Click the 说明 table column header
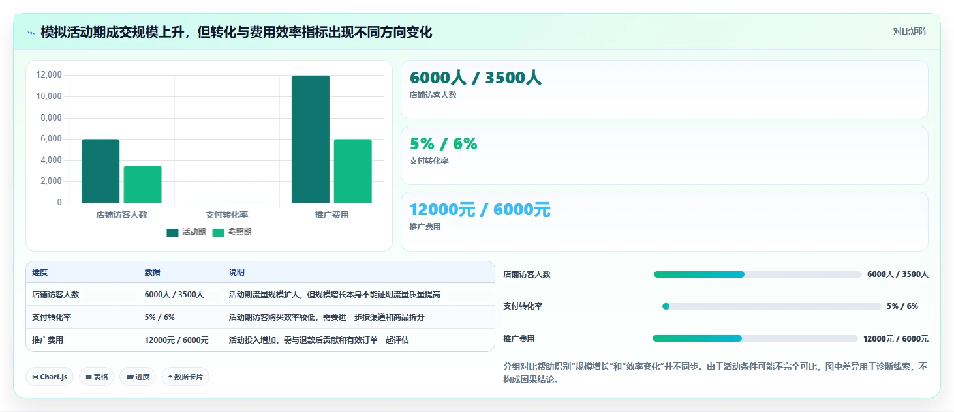This screenshot has height=412, width=954. (x=237, y=272)
